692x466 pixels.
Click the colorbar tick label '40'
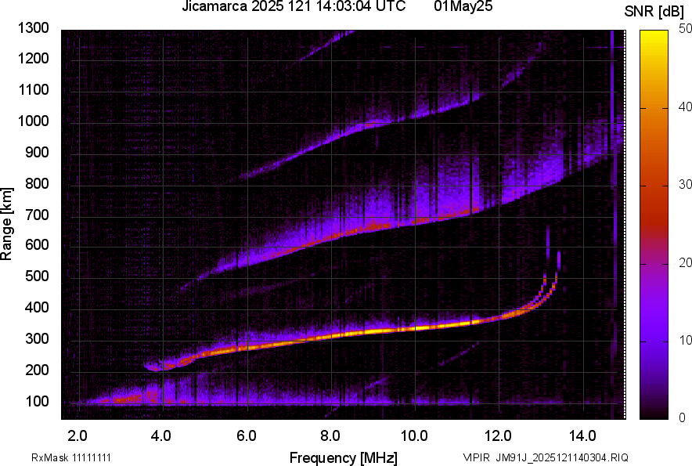pos(686,107)
